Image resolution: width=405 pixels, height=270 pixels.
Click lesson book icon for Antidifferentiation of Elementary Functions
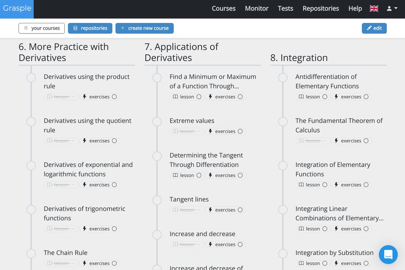pyautogui.click(x=301, y=97)
